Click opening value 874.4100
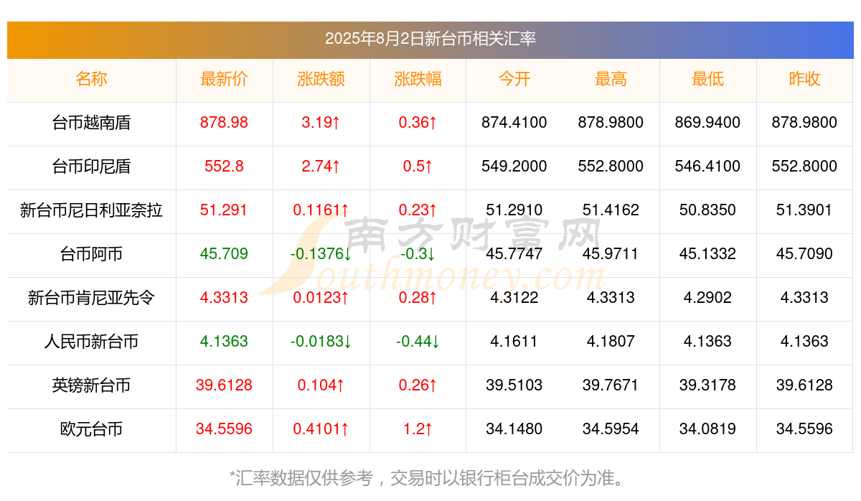 (x=514, y=123)
